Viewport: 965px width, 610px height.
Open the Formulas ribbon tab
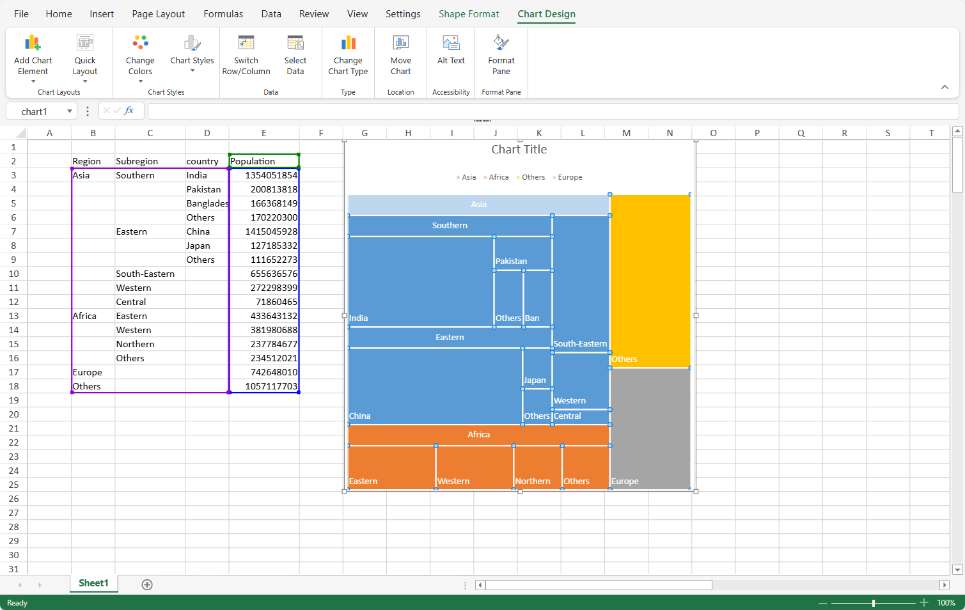pyautogui.click(x=223, y=14)
